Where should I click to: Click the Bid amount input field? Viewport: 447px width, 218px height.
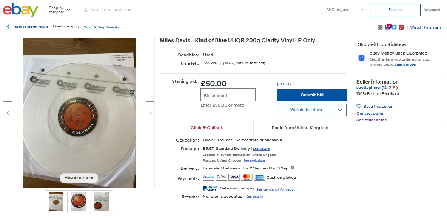click(x=228, y=95)
